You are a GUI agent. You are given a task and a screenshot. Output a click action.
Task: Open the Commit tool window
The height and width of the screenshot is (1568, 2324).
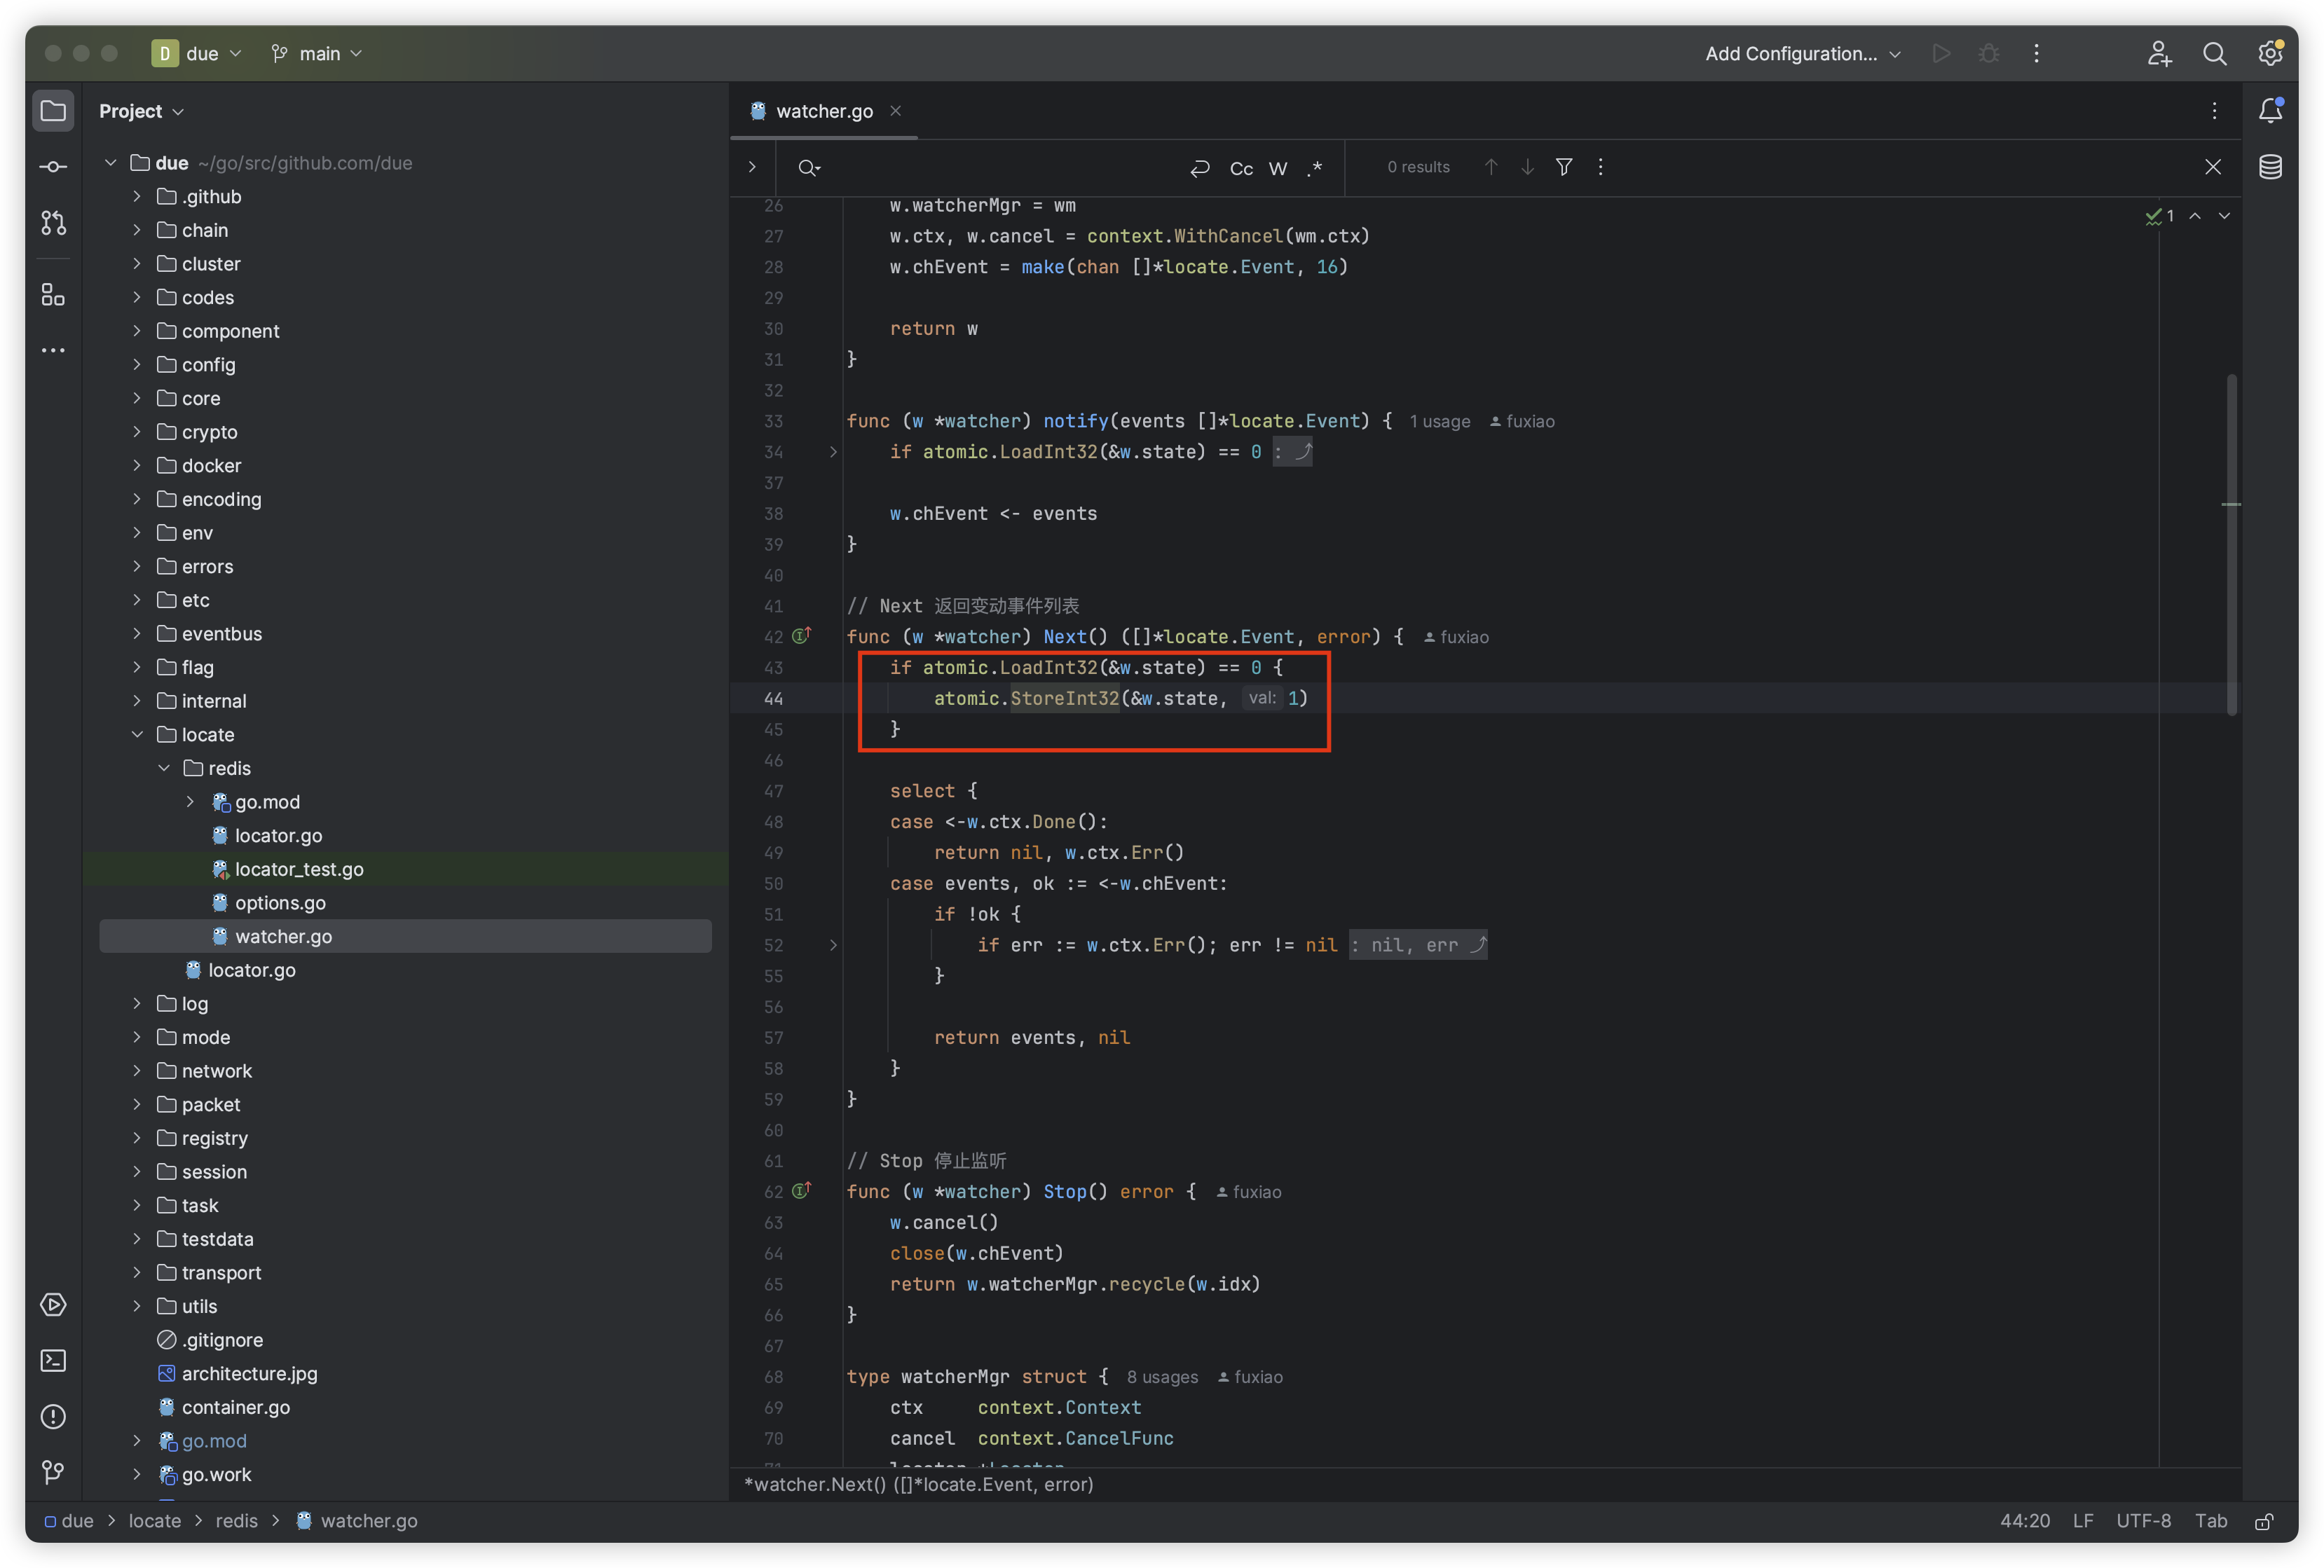point(52,166)
